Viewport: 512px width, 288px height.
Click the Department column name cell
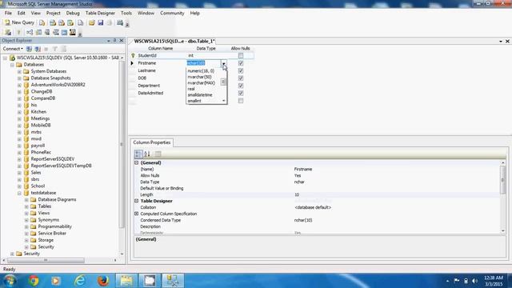click(161, 86)
